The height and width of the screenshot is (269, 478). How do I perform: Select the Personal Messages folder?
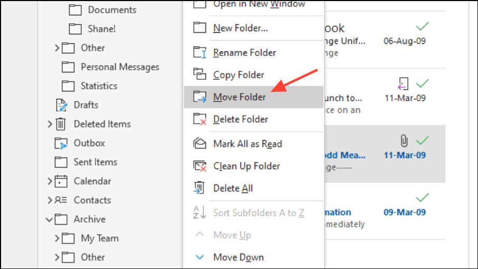(x=120, y=67)
